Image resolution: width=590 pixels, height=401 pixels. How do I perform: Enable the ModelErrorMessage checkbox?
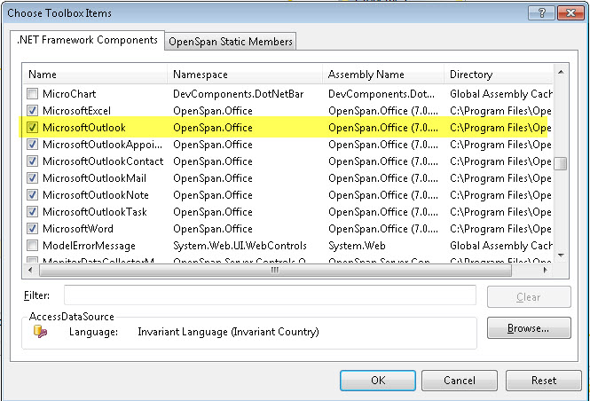(x=33, y=246)
